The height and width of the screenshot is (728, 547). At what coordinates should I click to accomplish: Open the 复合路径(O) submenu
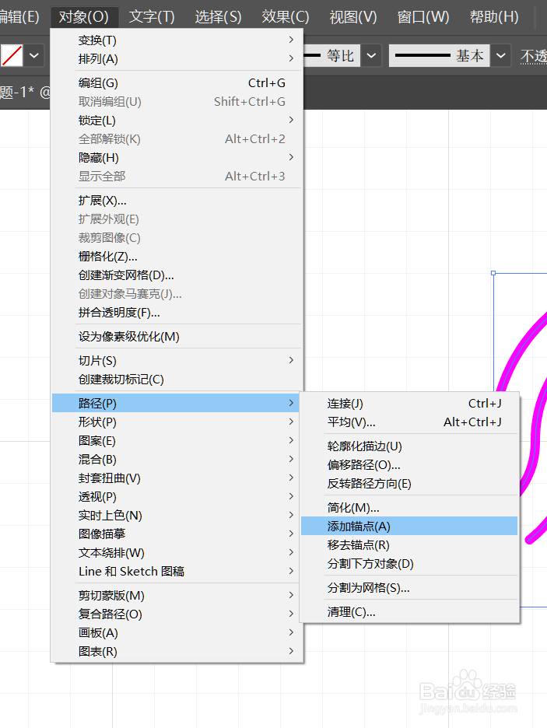[x=177, y=614]
